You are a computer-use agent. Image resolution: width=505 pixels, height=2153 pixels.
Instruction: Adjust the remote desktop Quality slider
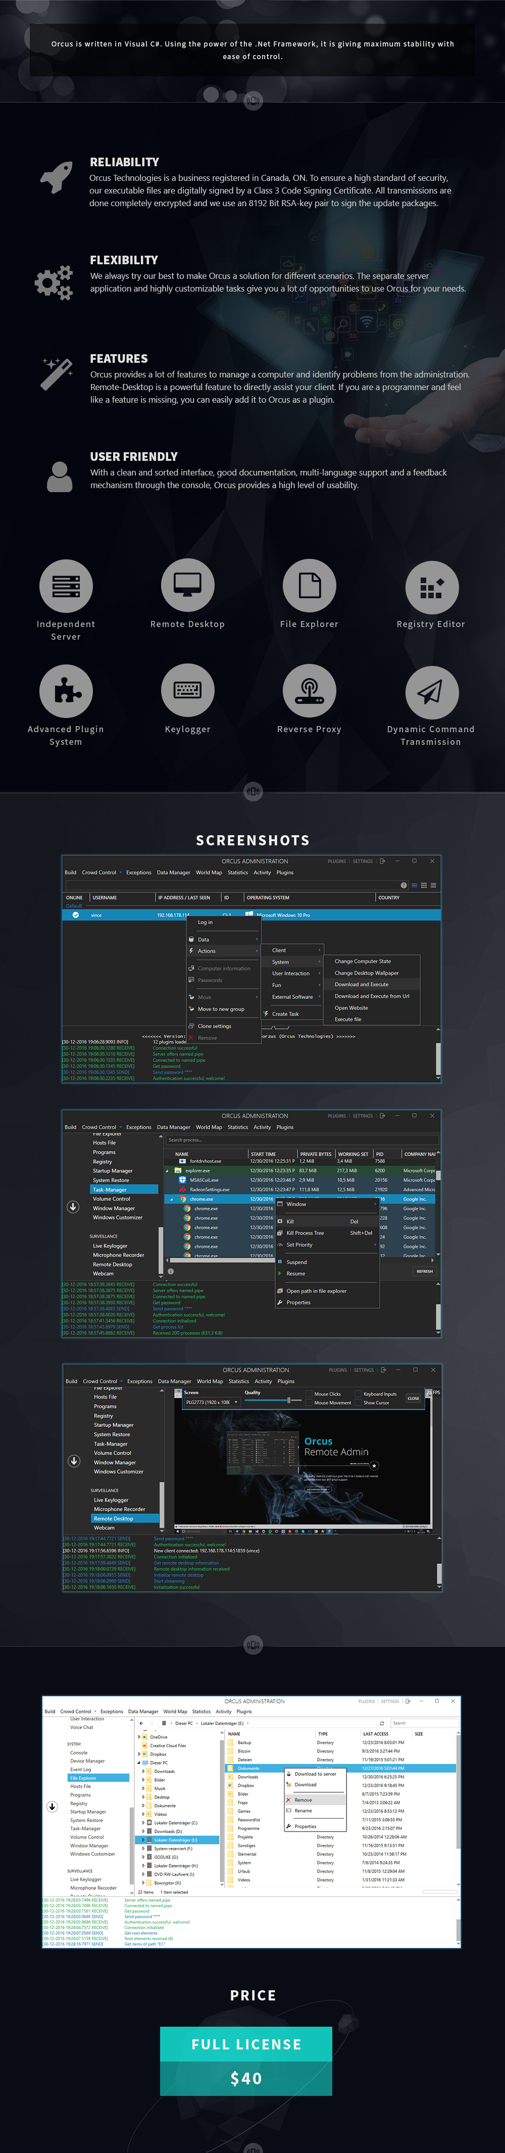click(x=289, y=1401)
